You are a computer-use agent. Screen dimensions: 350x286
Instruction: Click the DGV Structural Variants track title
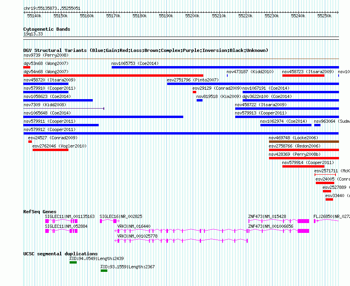[x=146, y=50]
